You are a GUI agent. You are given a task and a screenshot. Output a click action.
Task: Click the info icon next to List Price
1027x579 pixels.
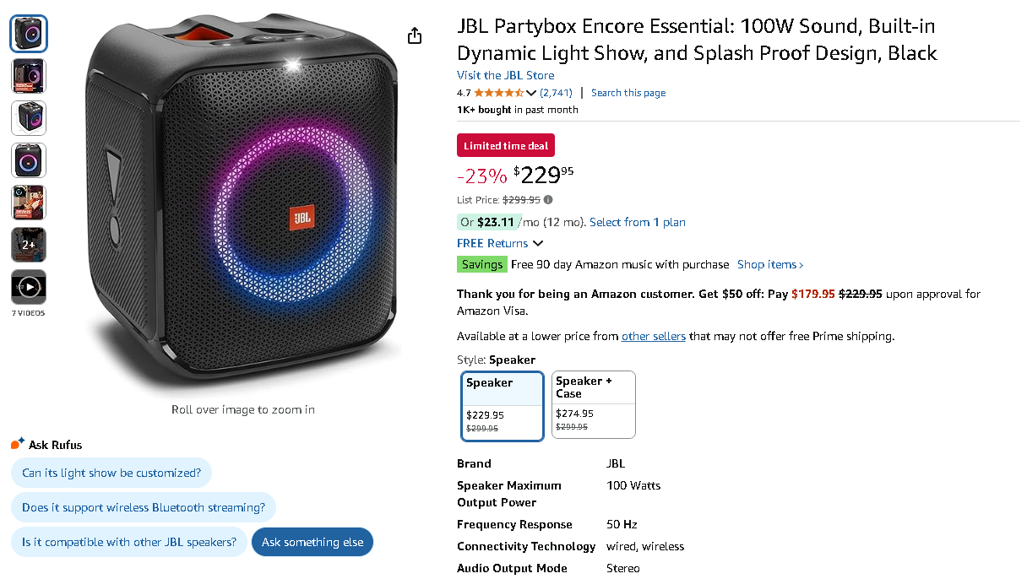549,200
